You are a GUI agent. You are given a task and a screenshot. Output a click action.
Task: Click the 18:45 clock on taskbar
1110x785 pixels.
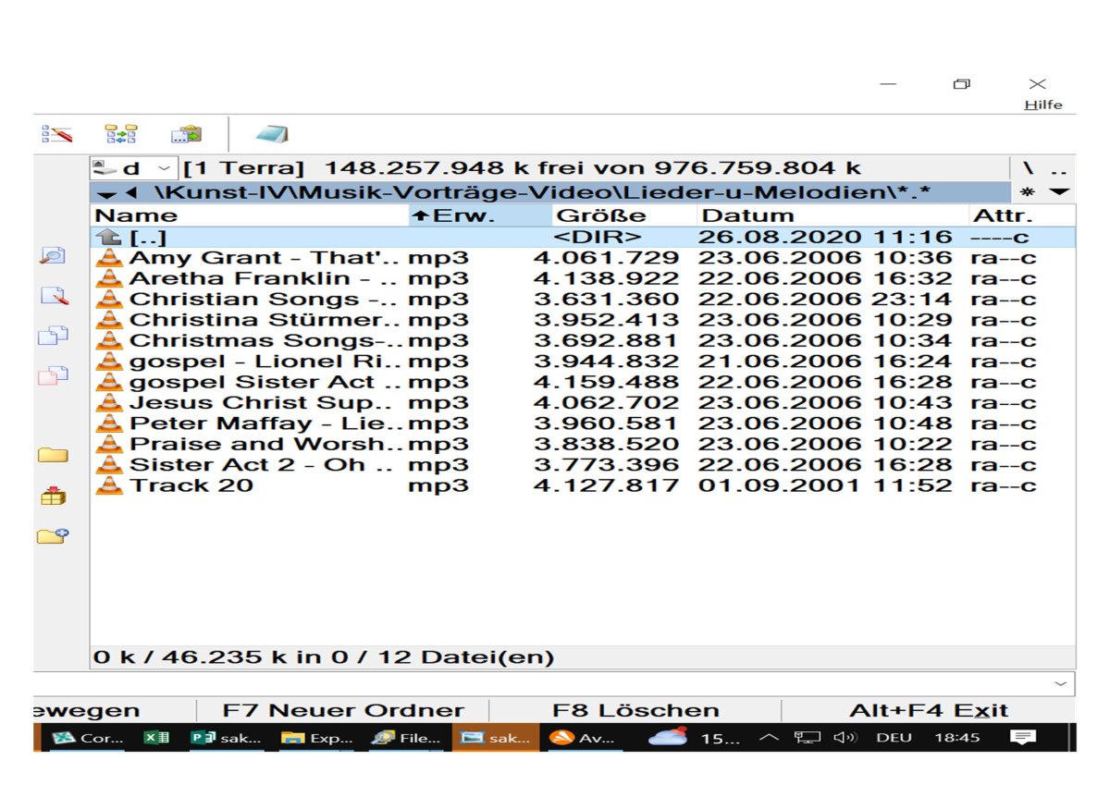coord(957,738)
